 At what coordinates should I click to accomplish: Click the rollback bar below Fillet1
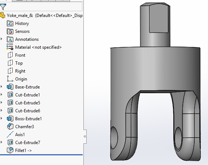(x=41, y=155)
